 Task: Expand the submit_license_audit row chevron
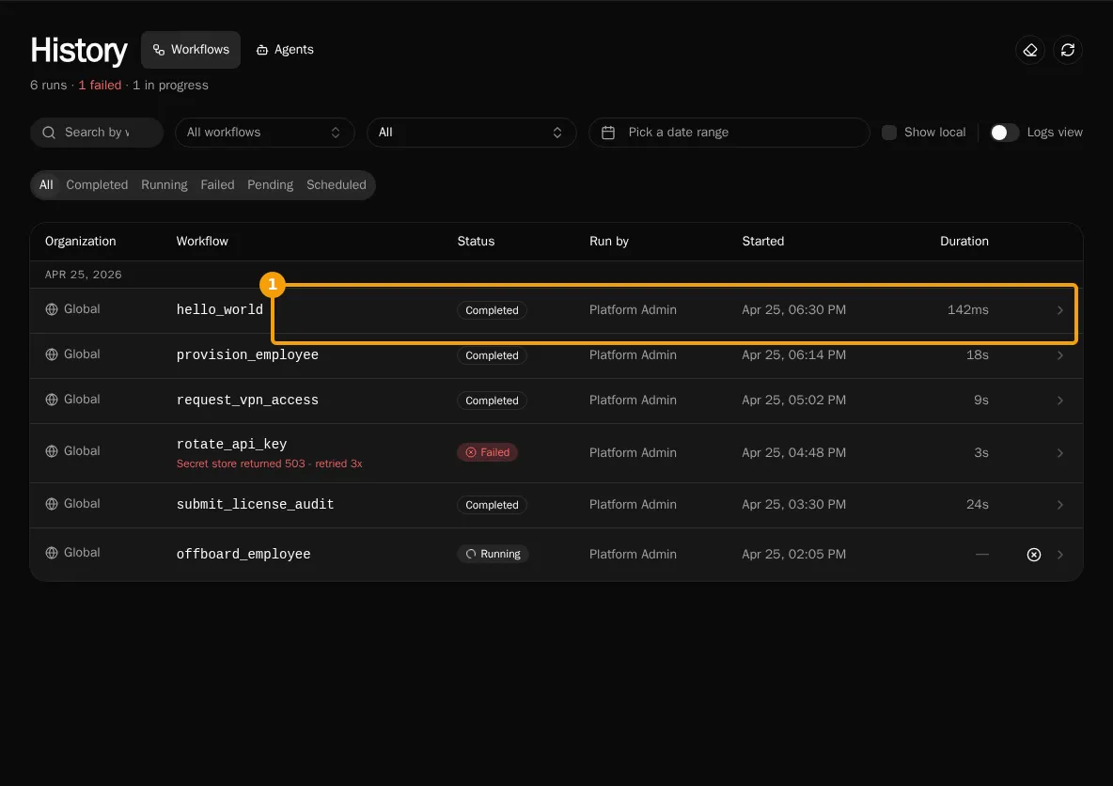tap(1059, 505)
